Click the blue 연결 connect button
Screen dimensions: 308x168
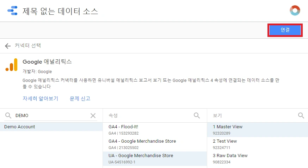click(x=285, y=30)
